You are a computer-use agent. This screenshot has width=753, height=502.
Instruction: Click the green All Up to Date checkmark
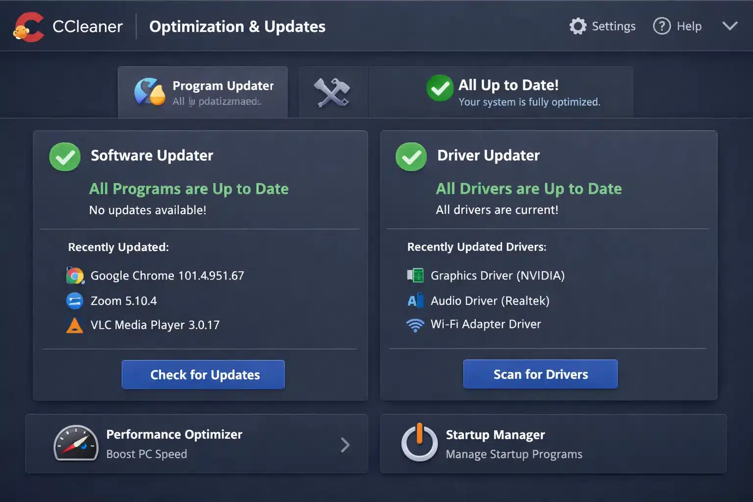click(440, 89)
